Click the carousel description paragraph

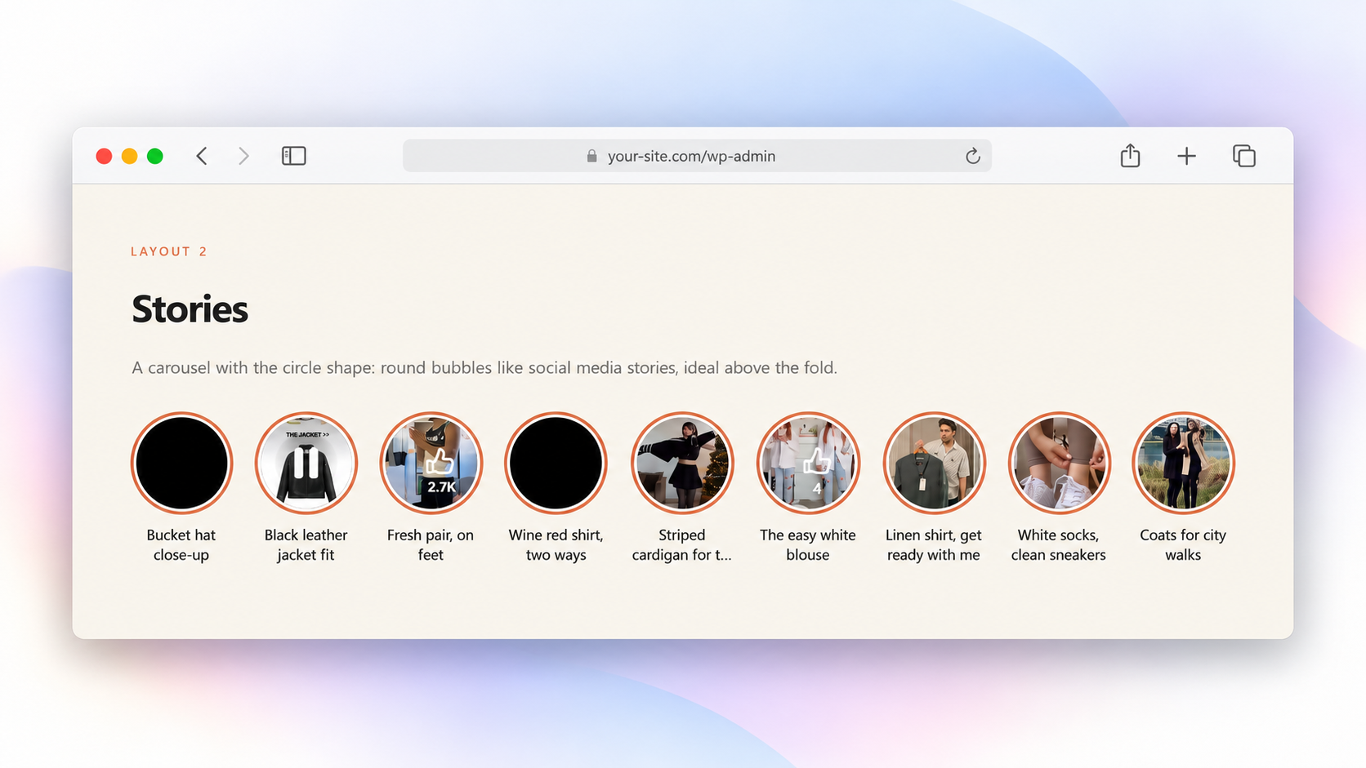[484, 368]
